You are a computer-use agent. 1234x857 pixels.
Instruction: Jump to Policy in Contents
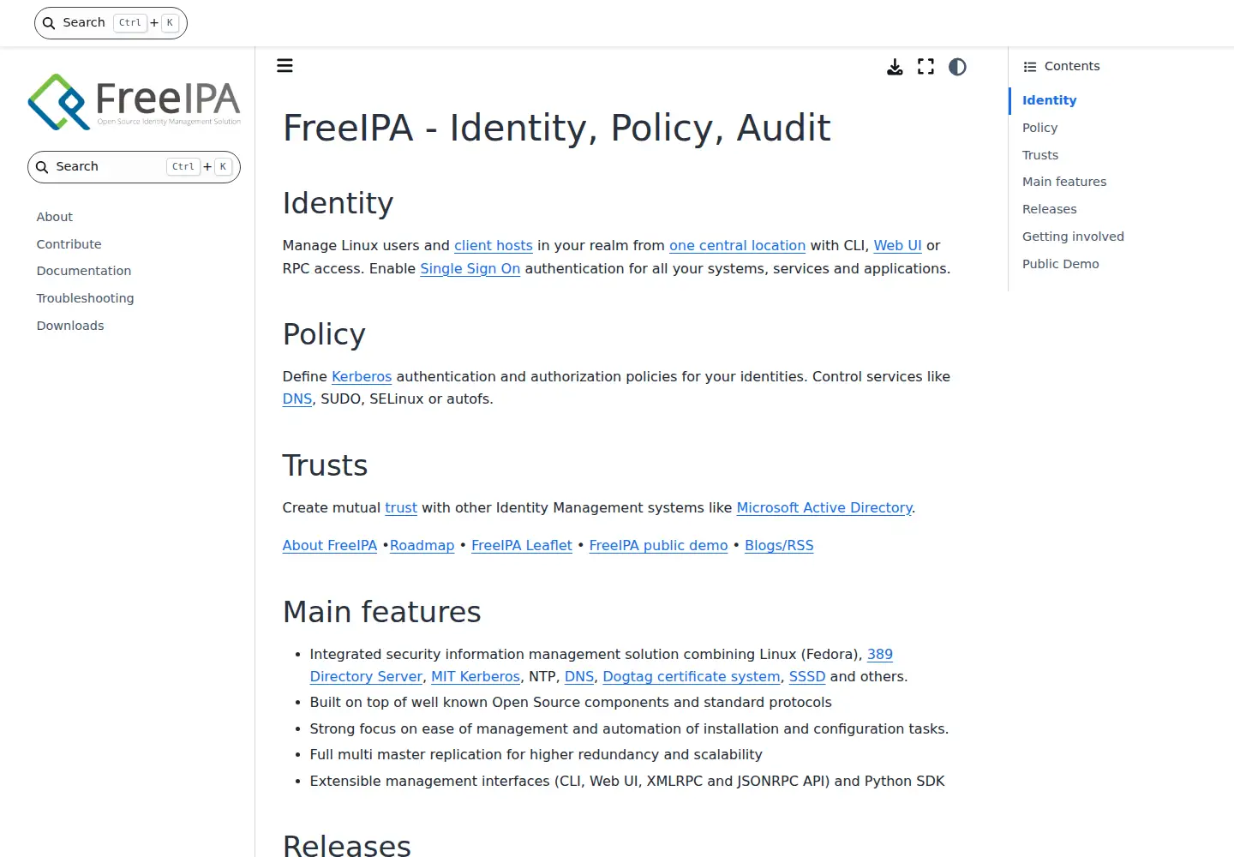1039,128
